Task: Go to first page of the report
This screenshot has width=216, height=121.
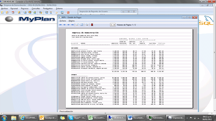Action: point(60,25)
